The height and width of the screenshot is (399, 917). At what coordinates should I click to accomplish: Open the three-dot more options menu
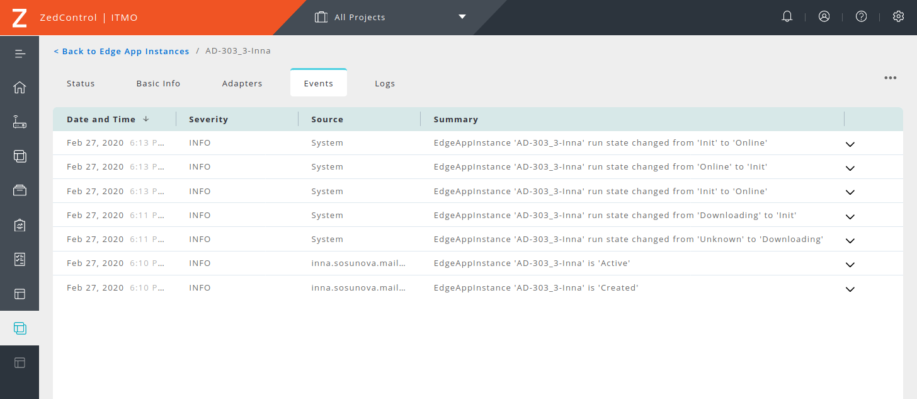click(x=890, y=78)
